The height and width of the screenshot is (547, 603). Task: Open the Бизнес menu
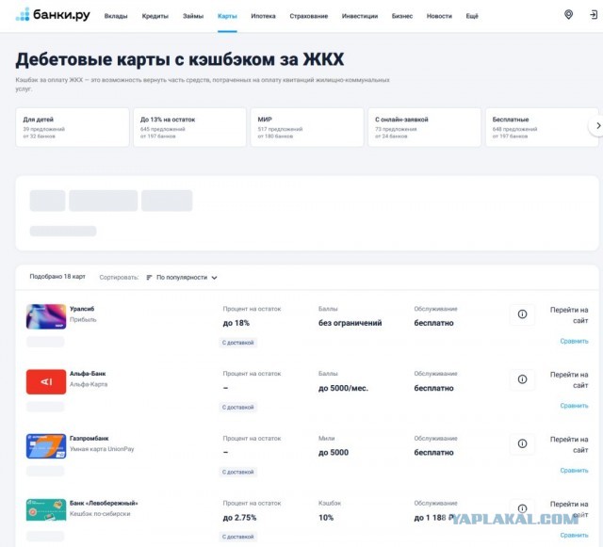[x=402, y=16]
